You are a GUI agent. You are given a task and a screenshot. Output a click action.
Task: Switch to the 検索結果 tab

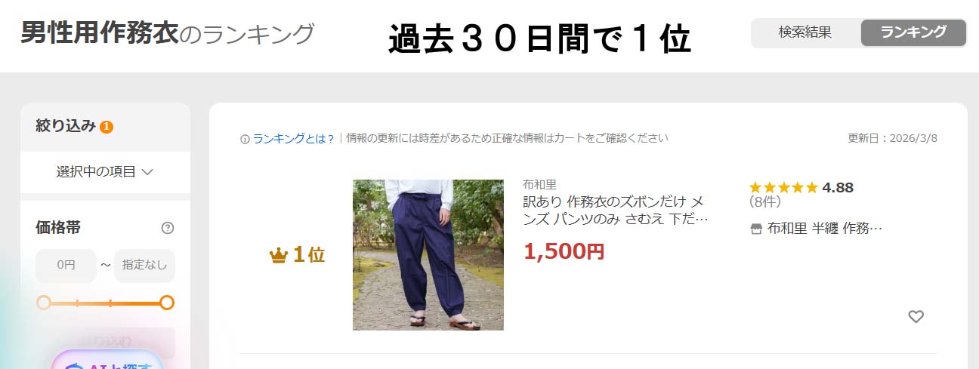[x=805, y=32]
